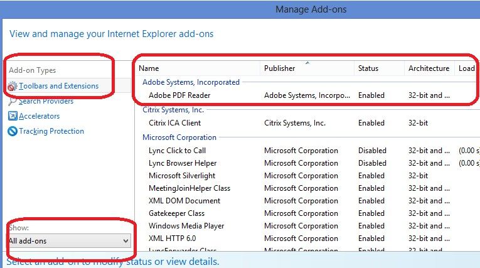Select Toolbars and Extensions add-on type

pos(59,86)
